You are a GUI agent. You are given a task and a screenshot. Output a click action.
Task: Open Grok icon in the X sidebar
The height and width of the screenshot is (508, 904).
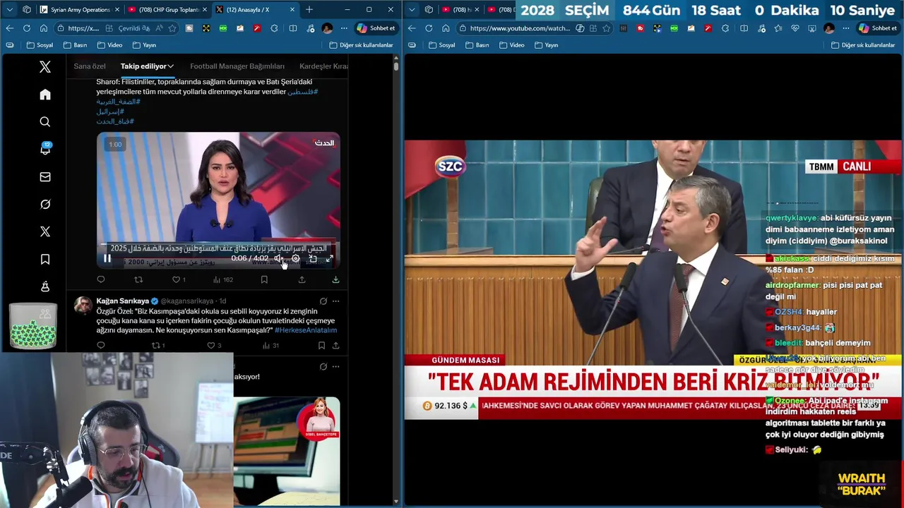coord(45,205)
